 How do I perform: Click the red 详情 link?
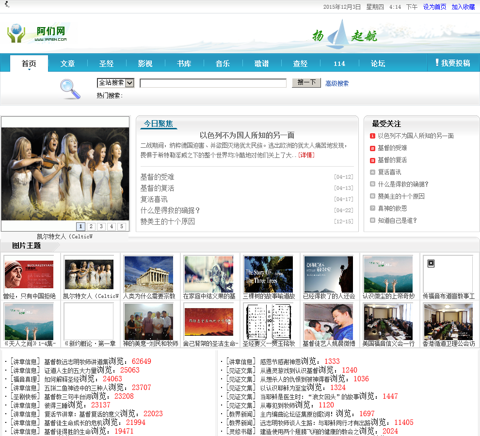click(306, 155)
